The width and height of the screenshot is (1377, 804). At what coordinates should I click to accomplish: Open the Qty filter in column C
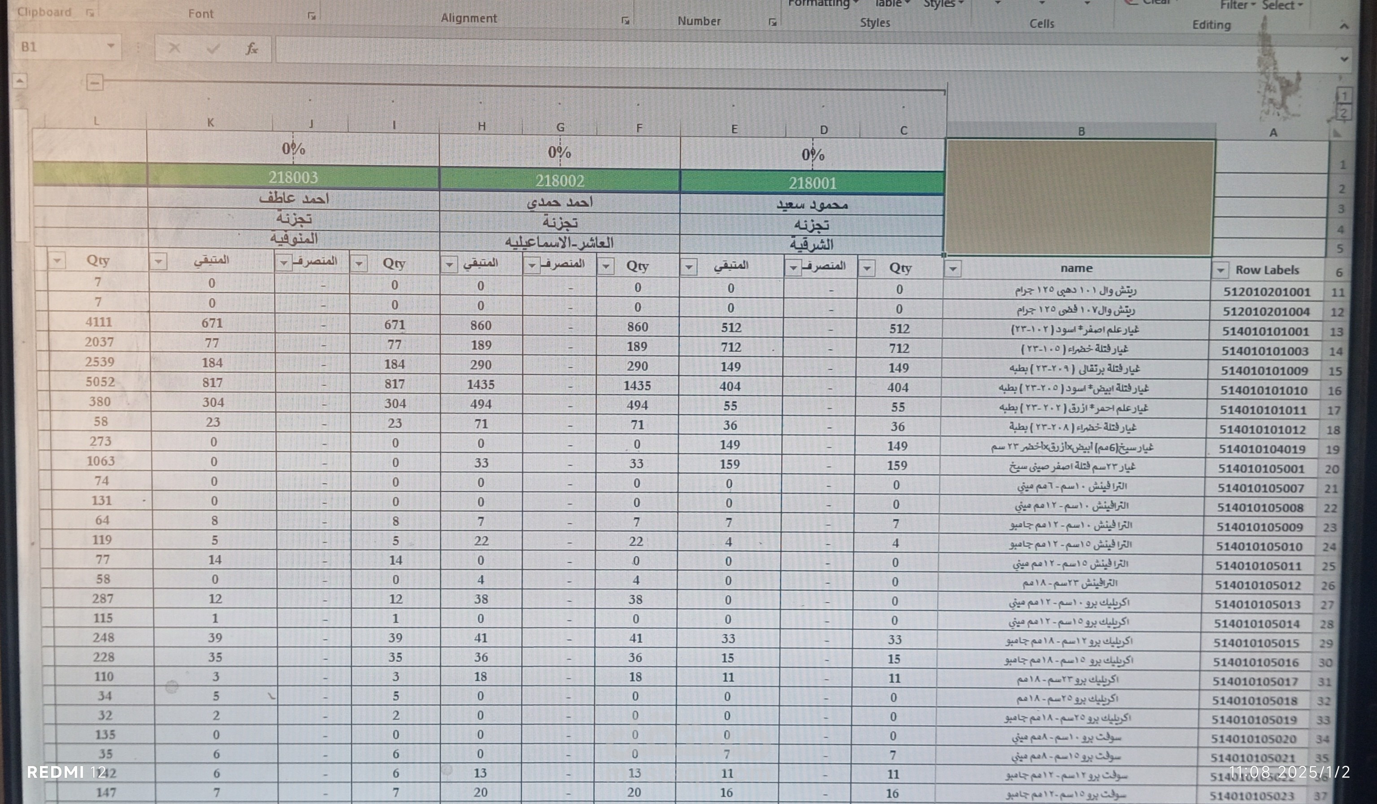tap(867, 268)
